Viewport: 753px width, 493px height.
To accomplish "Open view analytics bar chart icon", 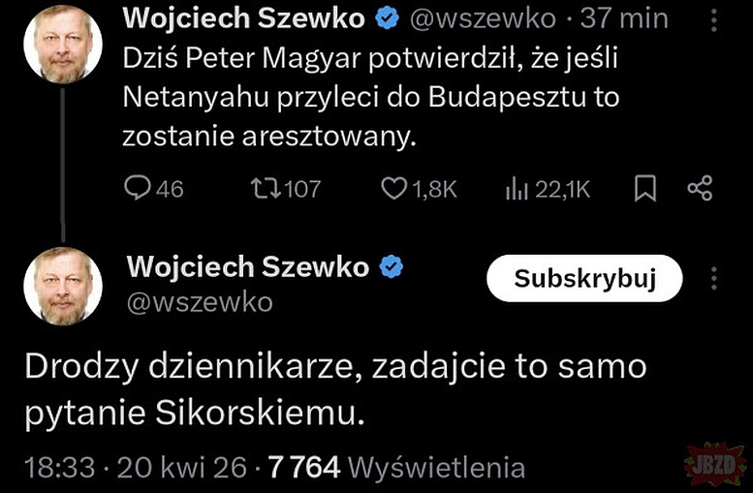I will [516, 189].
